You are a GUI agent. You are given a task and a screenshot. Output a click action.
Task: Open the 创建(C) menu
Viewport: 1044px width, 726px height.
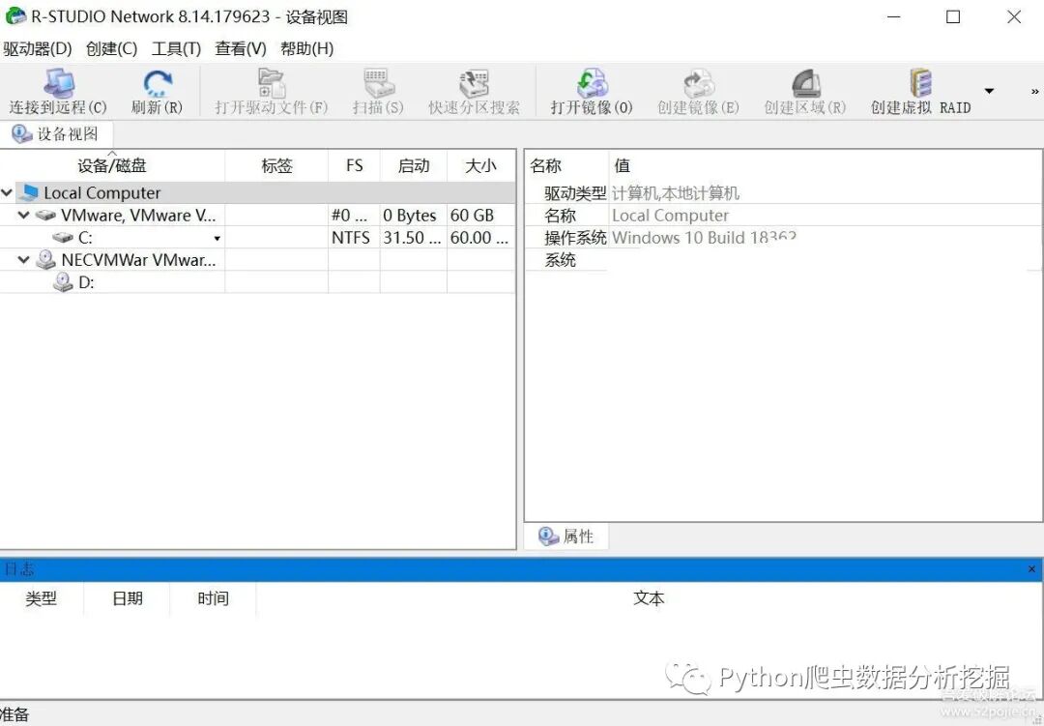click(111, 48)
